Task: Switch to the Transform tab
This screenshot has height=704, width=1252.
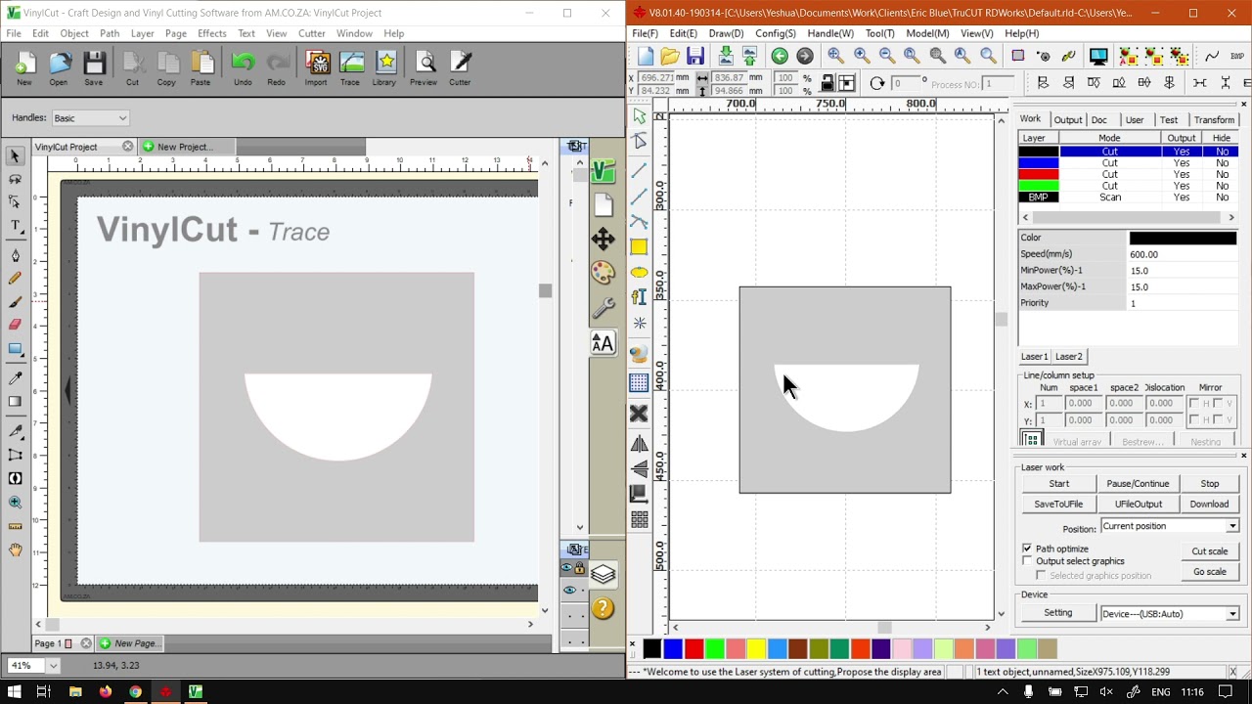Action: coord(1214,119)
